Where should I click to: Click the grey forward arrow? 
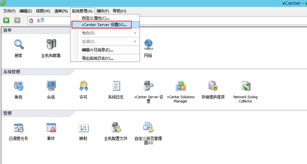[x=17, y=20]
